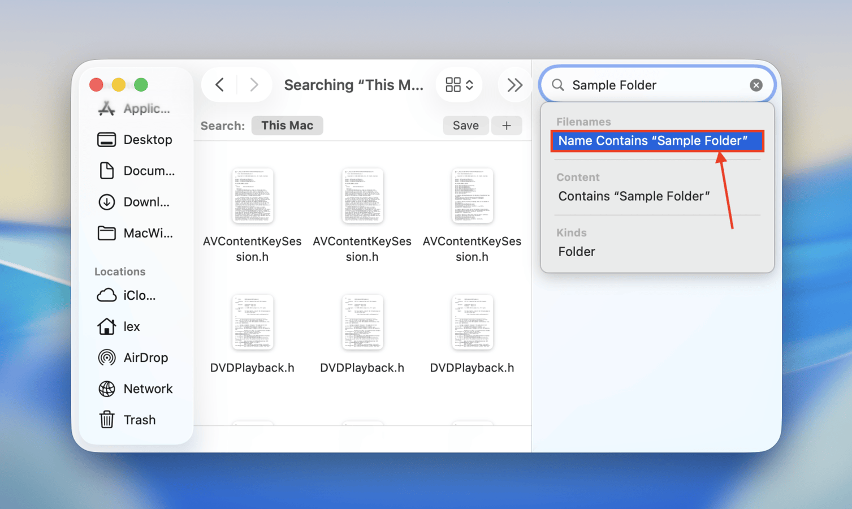This screenshot has height=509, width=852.
Task: Open the Downloads sidebar item
Action: click(148, 202)
